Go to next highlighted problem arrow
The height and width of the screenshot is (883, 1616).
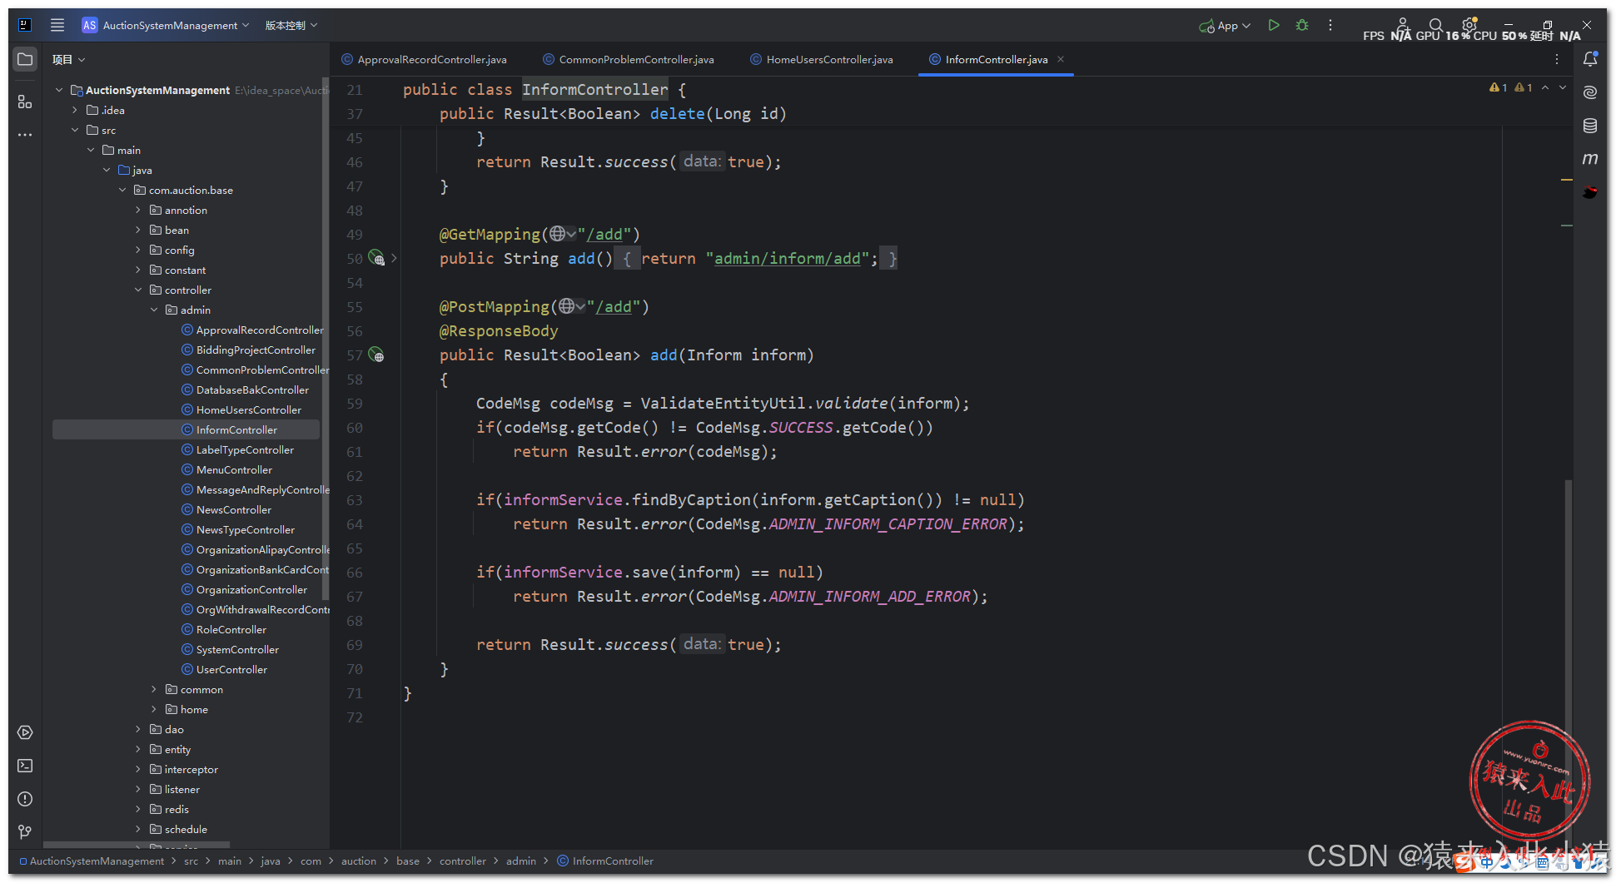(x=1564, y=87)
